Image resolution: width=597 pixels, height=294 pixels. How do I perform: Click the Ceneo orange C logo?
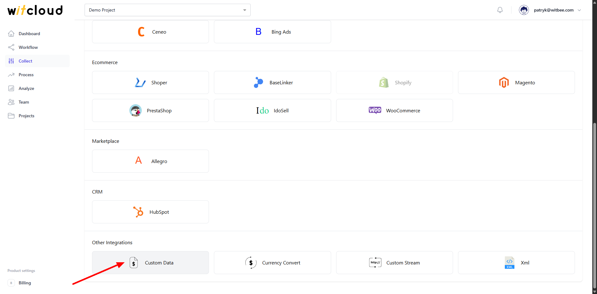tap(141, 32)
